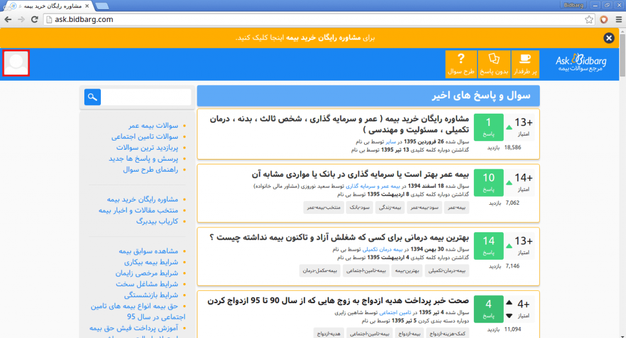Open sidebar link شرایط مشاغل سخت
This screenshot has height=338, width=626.
[x=147, y=284]
